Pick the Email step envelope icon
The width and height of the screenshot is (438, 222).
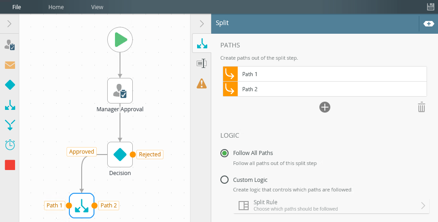coord(10,65)
